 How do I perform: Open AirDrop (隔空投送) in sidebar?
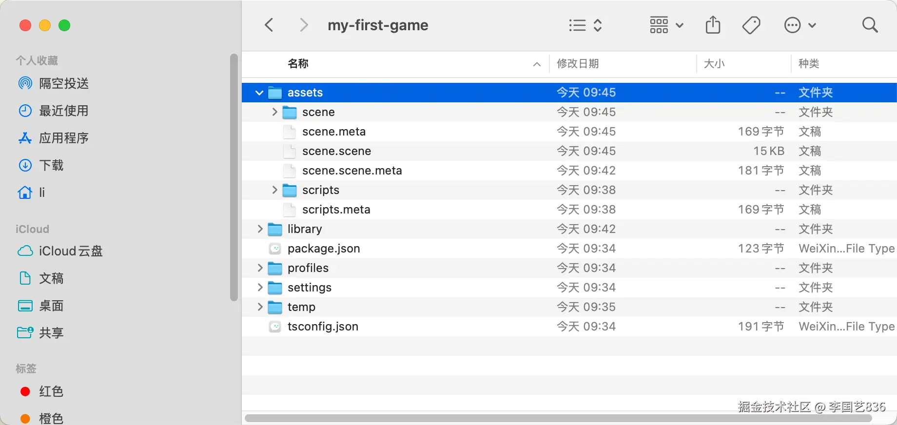tap(54, 83)
